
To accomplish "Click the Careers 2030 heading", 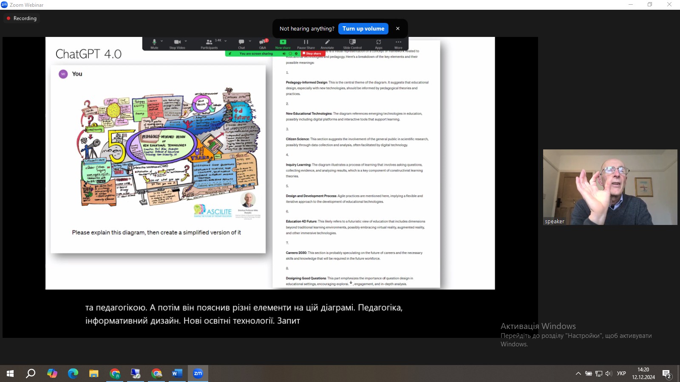I will [296, 253].
